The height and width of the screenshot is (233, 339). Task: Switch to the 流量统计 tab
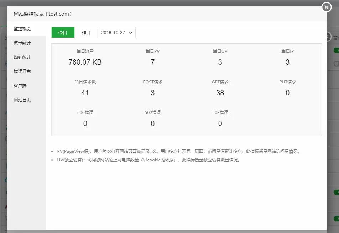tap(22, 43)
